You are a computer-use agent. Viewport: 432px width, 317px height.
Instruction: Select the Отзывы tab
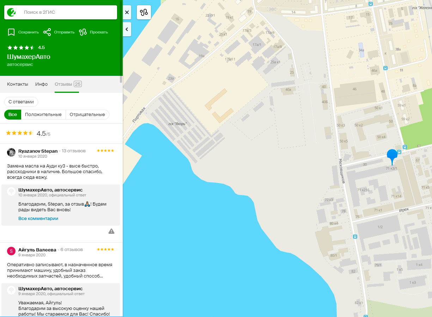coord(68,84)
